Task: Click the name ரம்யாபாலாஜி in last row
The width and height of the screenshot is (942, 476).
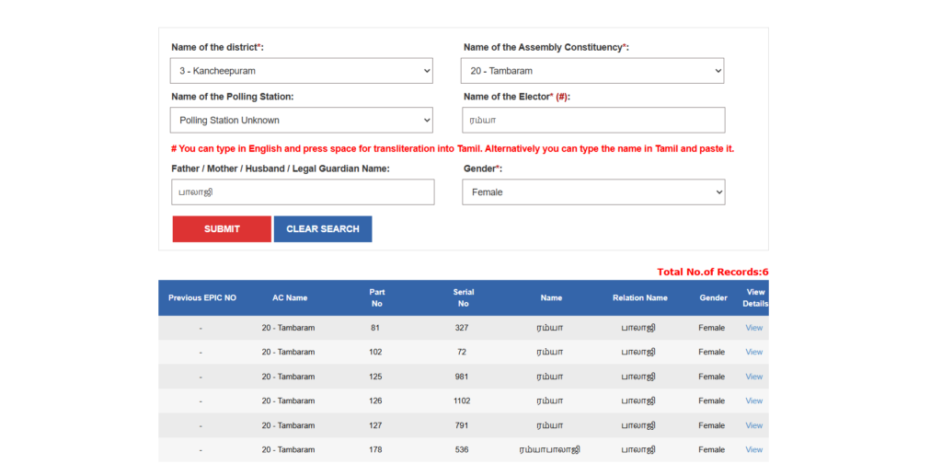Action: point(550,449)
